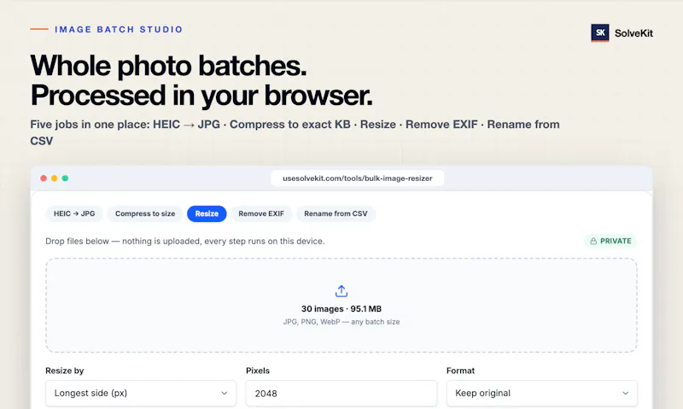Click the "Format" field label
Screen dimensions: 683x409
point(460,371)
